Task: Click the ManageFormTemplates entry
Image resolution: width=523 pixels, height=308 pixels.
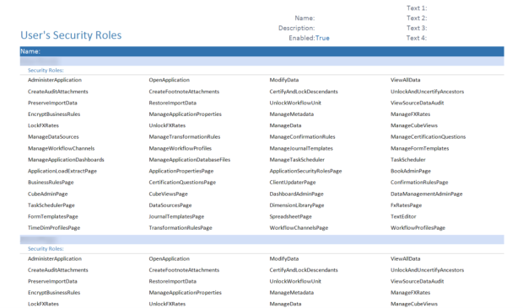Action: pyautogui.click(x=419, y=148)
